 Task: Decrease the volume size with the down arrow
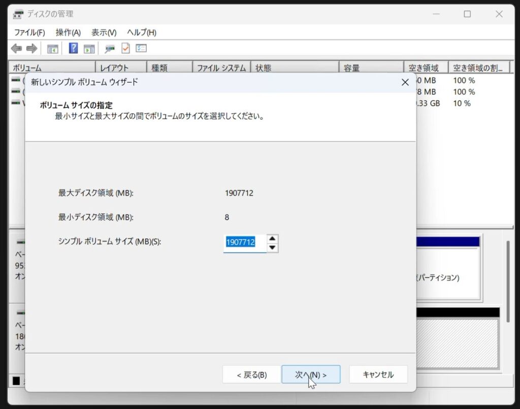(273, 248)
